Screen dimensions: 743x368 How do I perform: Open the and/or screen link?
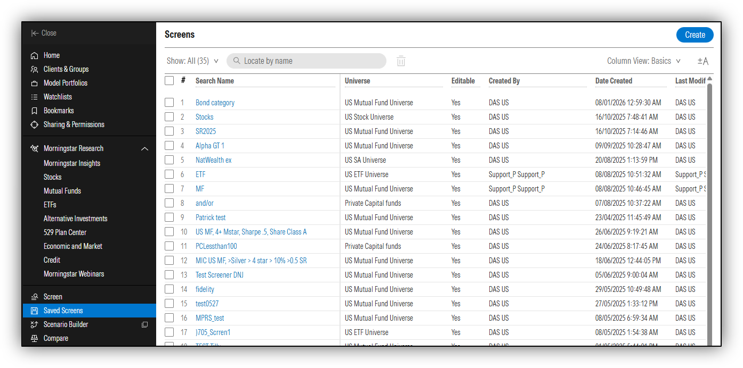[205, 203]
